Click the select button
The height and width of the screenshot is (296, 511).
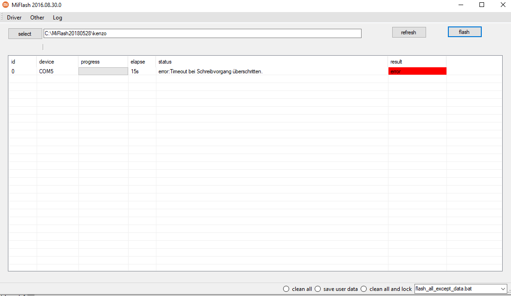pyautogui.click(x=25, y=33)
